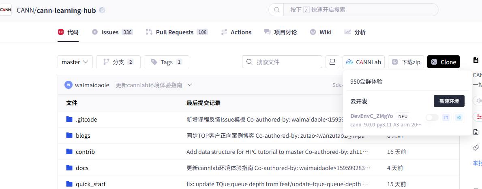482x189 pixels.
Task: Open the 项目讨论 tab
Action: coord(281,32)
